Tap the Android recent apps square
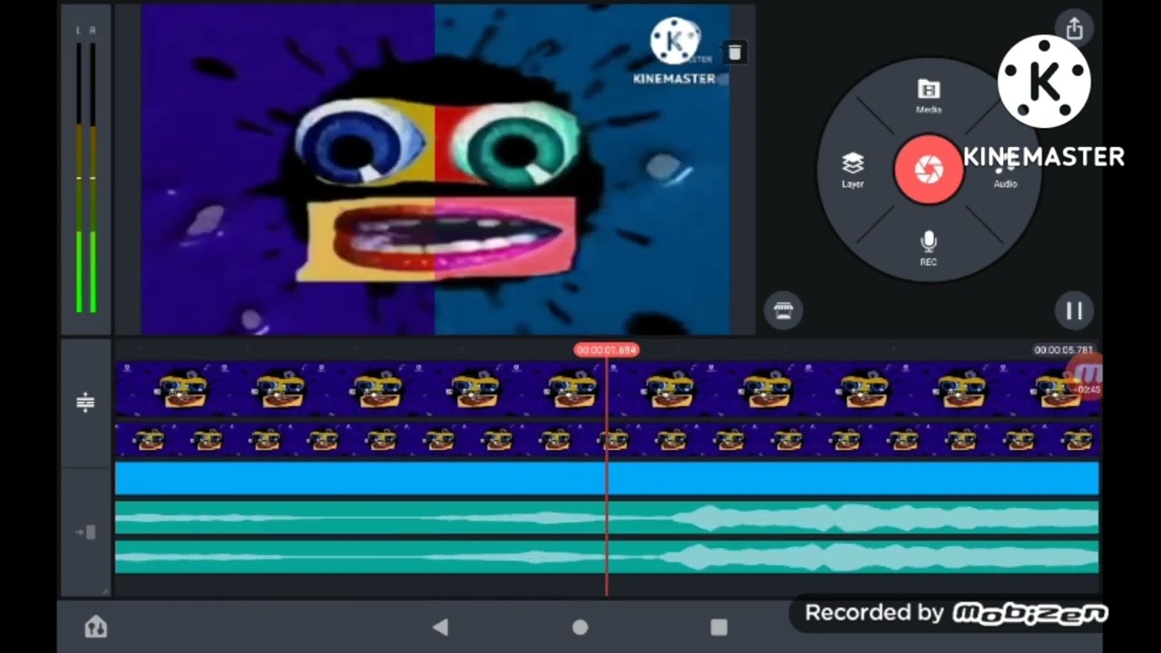The width and height of the screenshot is (1161, 653). point(719,627)
